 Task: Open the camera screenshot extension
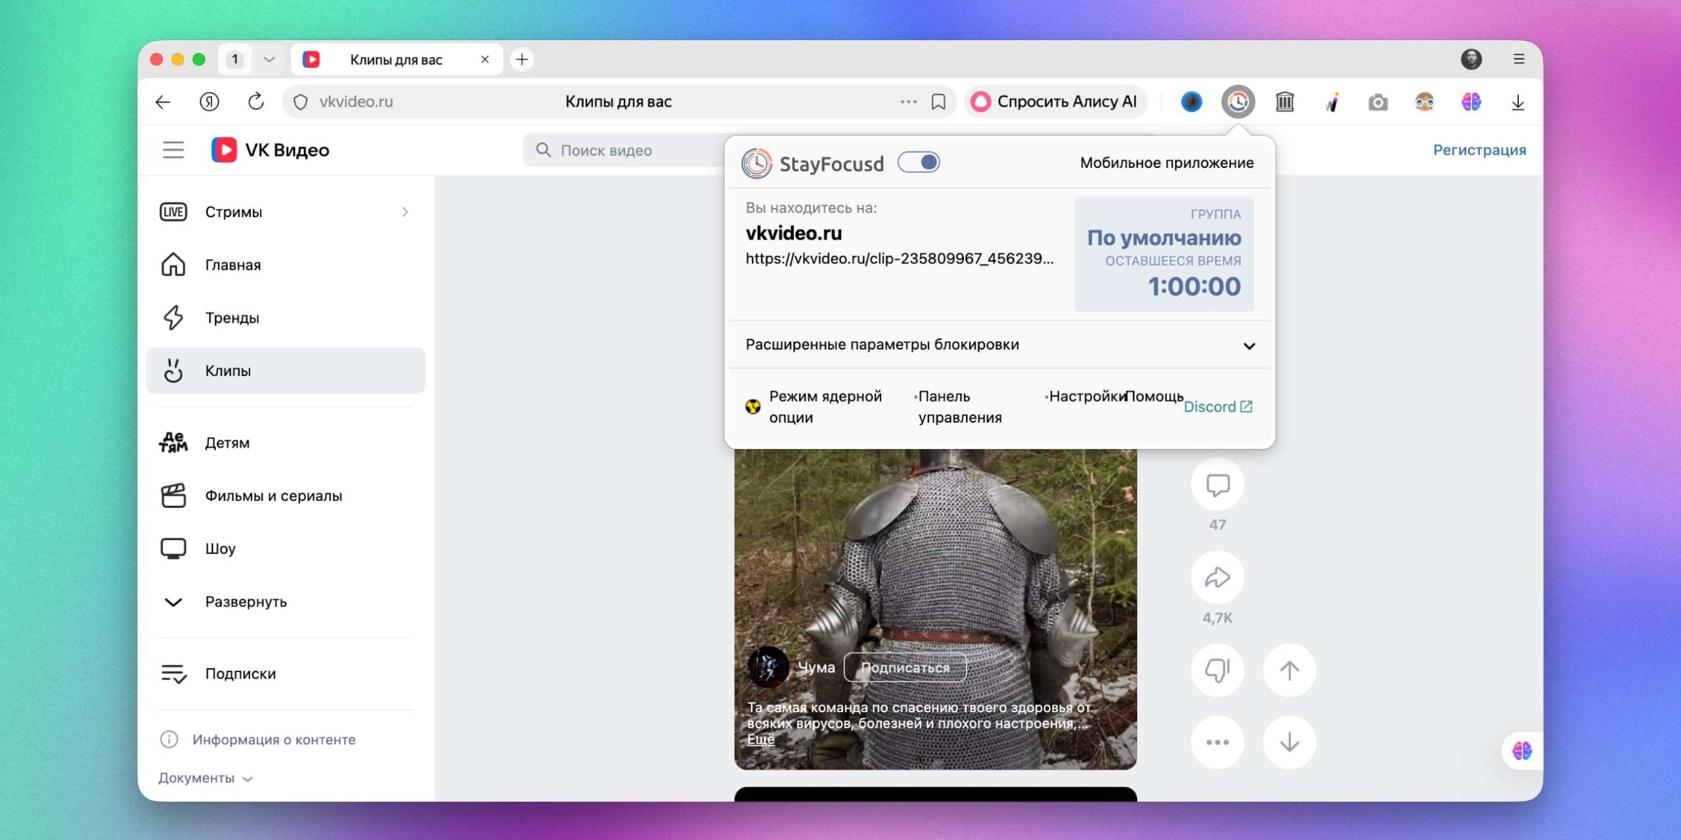(1378, 102)
